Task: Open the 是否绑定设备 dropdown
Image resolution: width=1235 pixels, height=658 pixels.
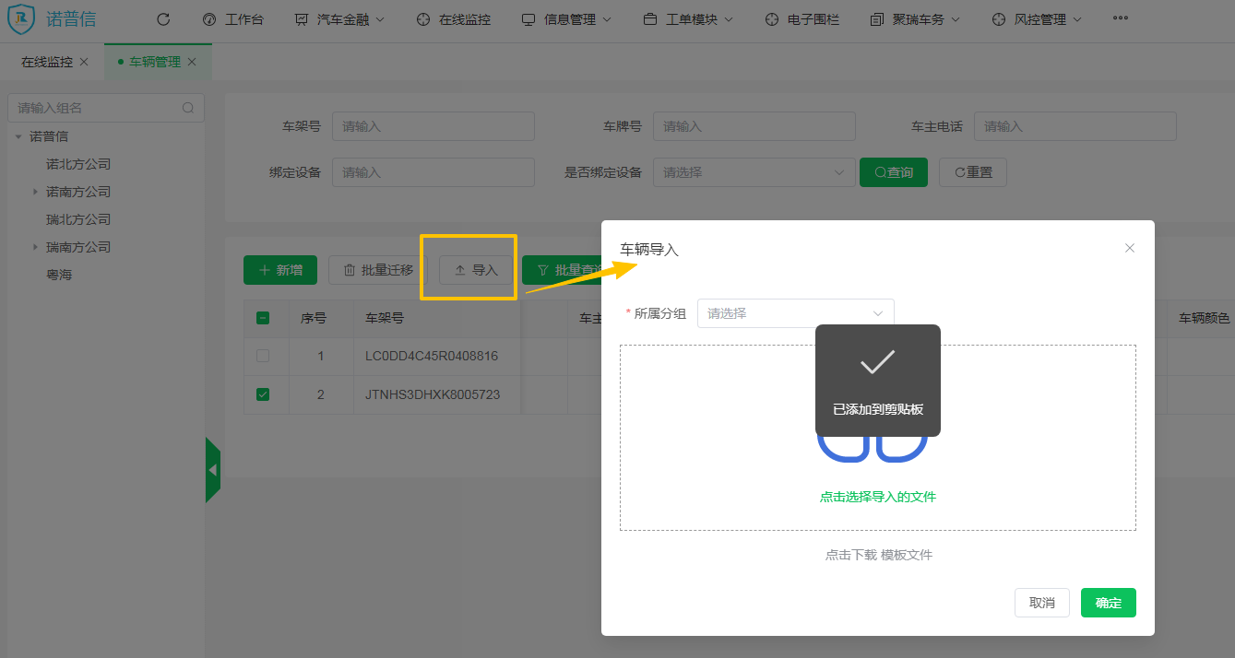Action: [x=754, y=172]
